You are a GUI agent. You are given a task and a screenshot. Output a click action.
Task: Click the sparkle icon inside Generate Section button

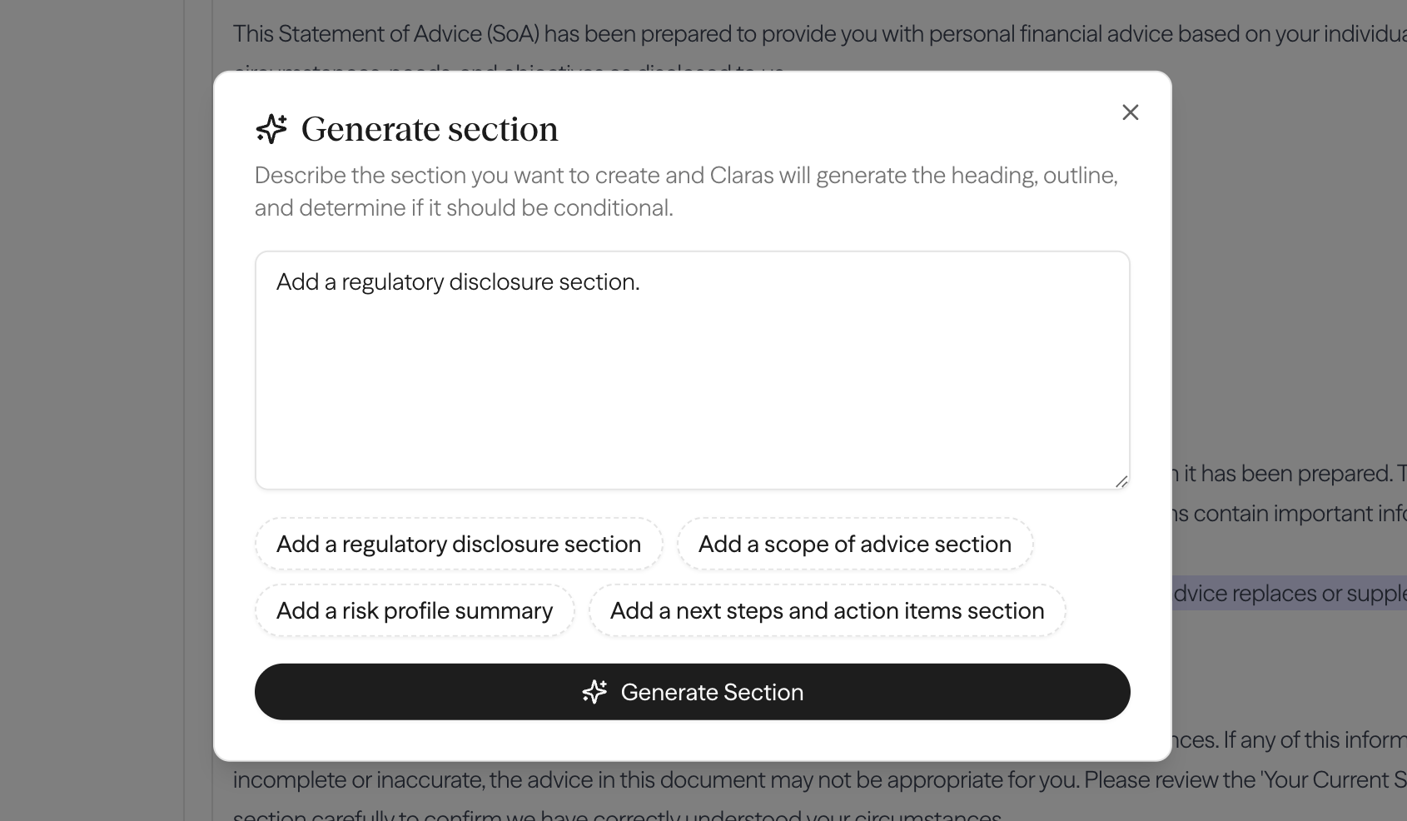pyautogui.click(x=594, y=692)
